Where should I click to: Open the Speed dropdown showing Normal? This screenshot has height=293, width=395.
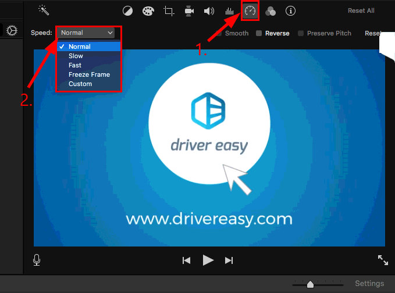point(86,33)
